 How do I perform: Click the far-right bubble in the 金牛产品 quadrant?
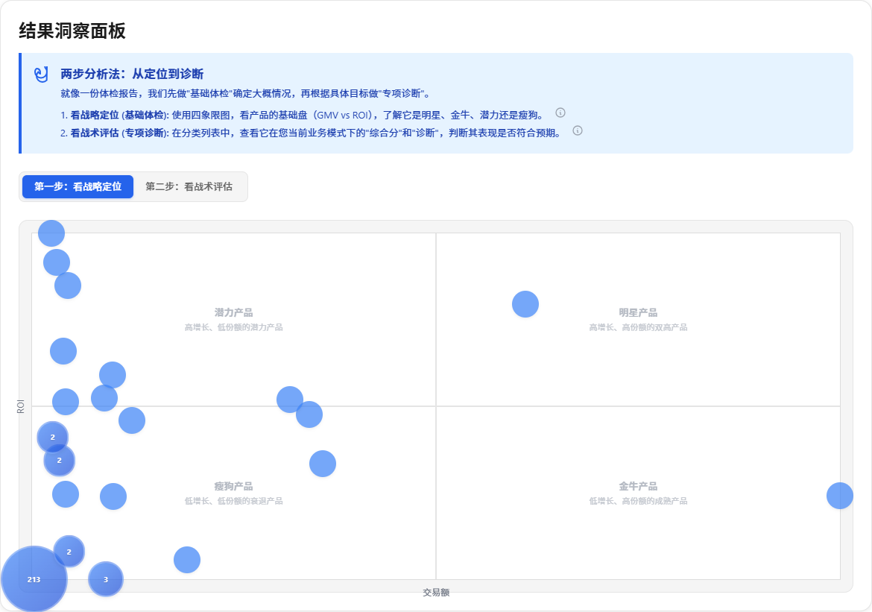click(841, 494)
